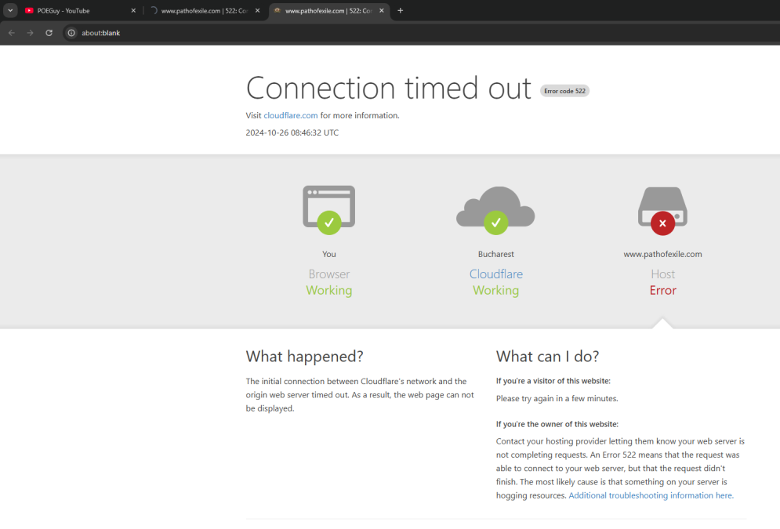The width and height of the screenshot is (780, 529).
Task: Close the POEGuy - YouTube tab
Action: (x=133, y=10)
